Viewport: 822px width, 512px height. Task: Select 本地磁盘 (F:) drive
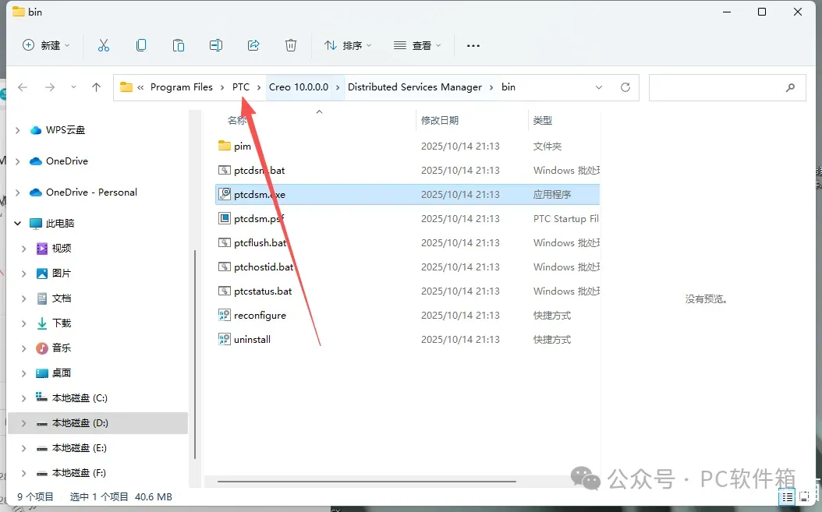pos(80,473)
